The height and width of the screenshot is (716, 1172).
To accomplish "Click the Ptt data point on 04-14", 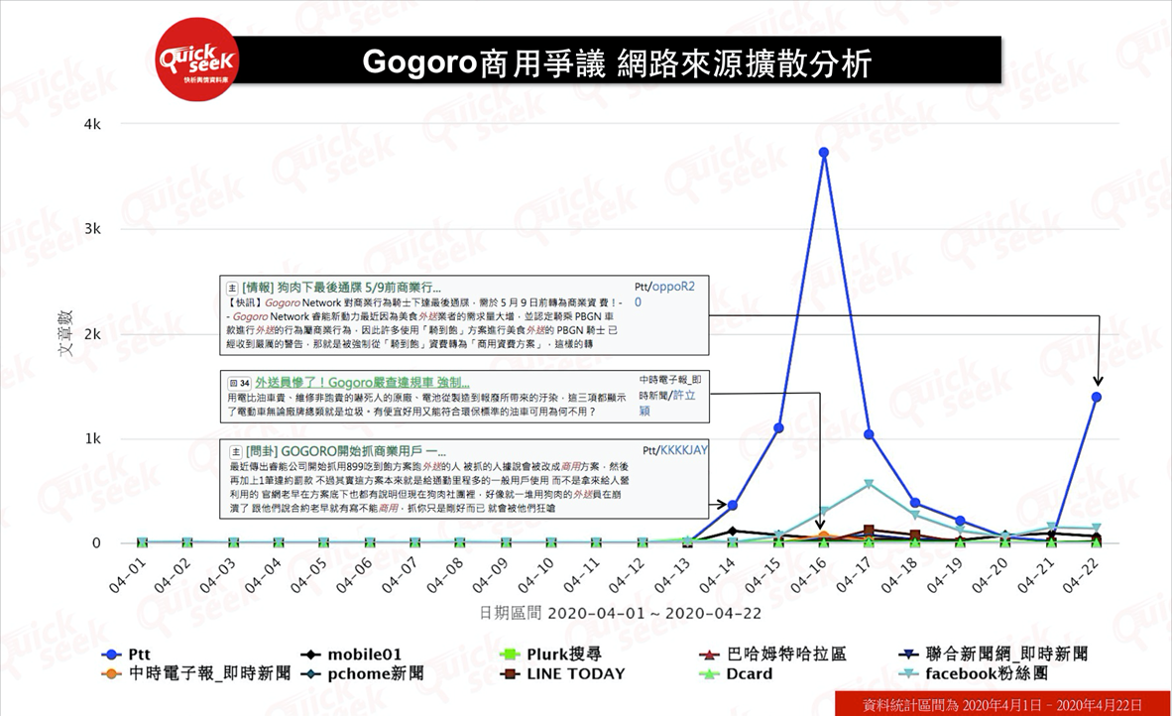I will coord(733,505).
